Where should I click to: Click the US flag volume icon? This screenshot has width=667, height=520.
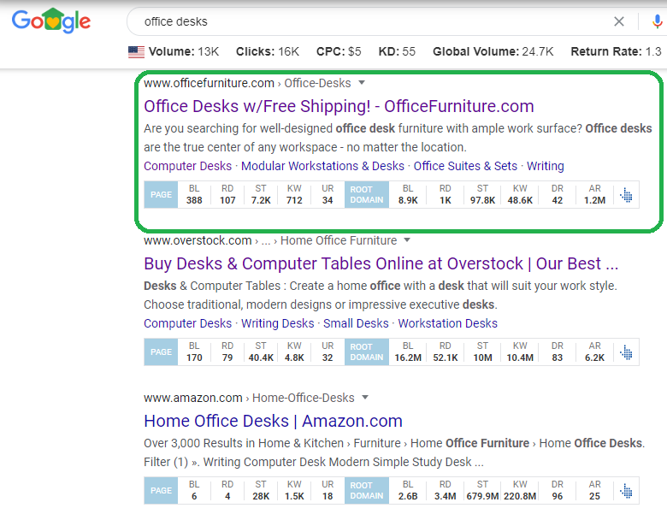tap(136, 51)
